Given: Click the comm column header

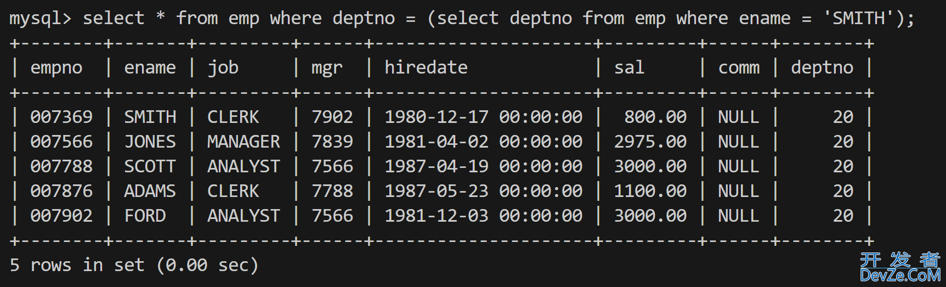Looking at the screenshot, I should [x=739, y=68].
